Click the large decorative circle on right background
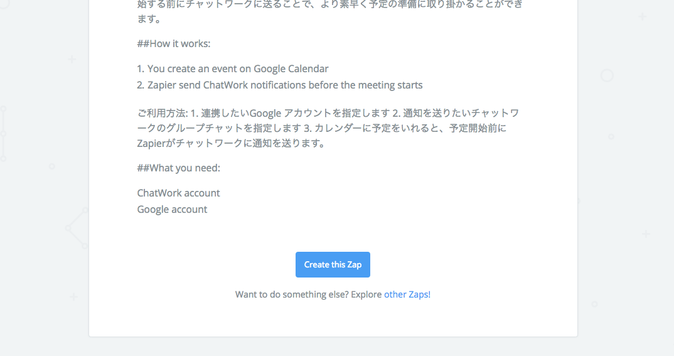The image size is (674, 356). pos(607,76)
